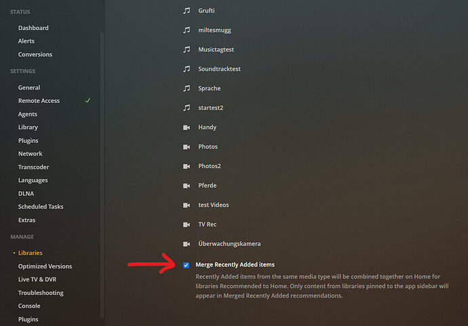
Task: Click the camera icon beside Photos
Action: point(187,147)
